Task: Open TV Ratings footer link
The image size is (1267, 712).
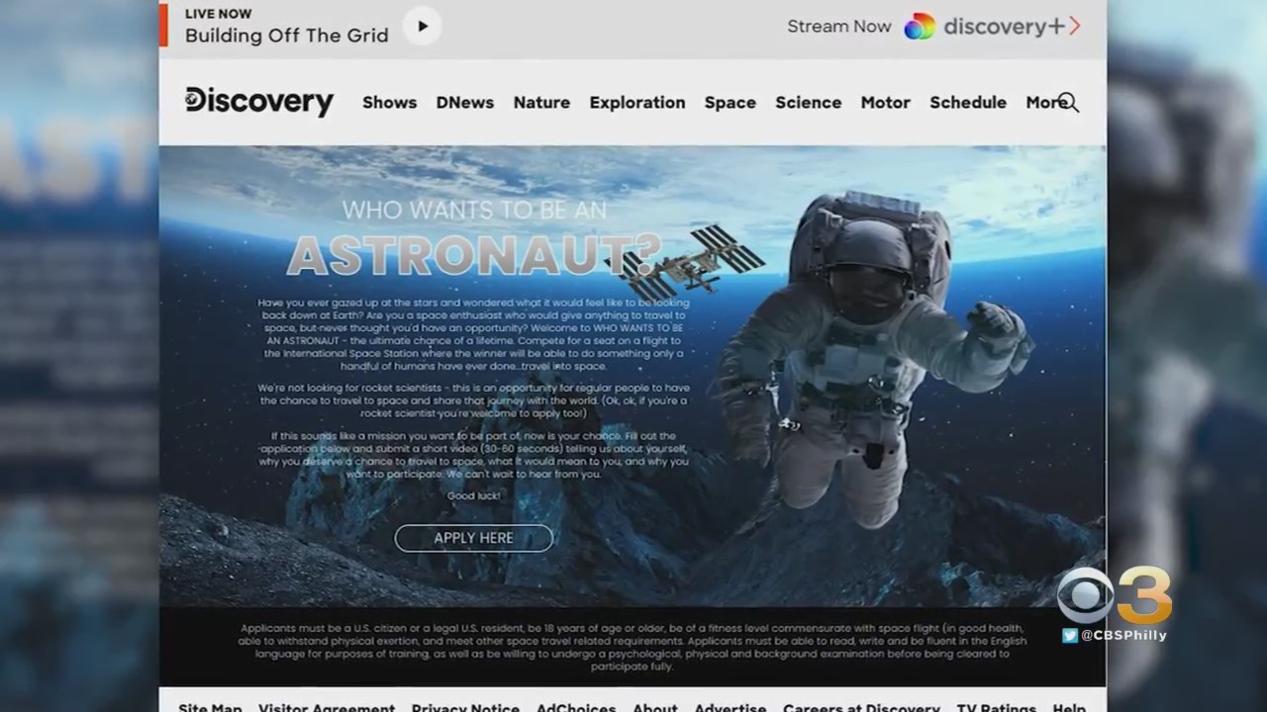Action: coord(996,708)
